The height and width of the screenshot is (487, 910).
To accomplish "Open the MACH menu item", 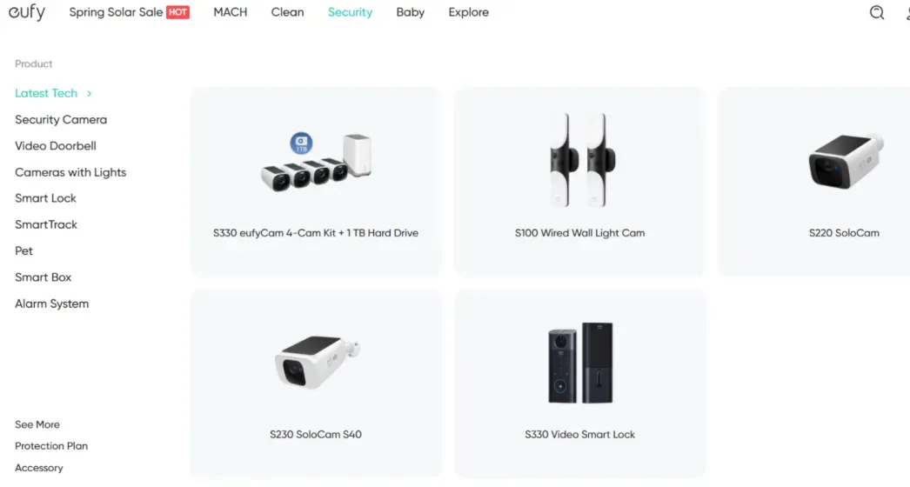I will tap(231, 12).
